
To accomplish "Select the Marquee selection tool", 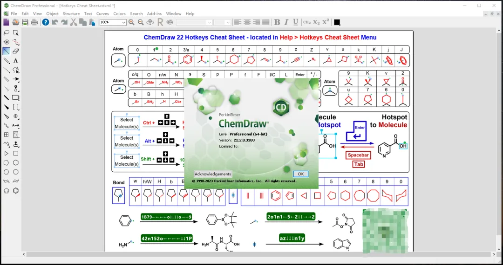I will coord(15,32).
